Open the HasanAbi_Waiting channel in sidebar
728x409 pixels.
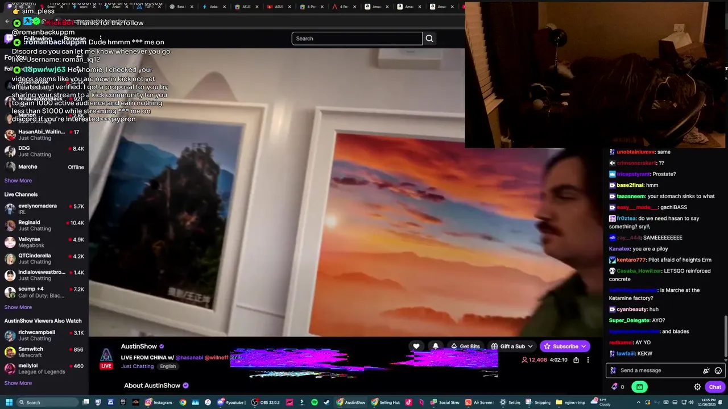pyautogui.click(x=44, y=135)
